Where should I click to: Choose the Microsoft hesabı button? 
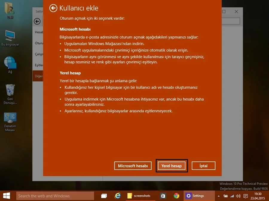[x=133, y=166]
